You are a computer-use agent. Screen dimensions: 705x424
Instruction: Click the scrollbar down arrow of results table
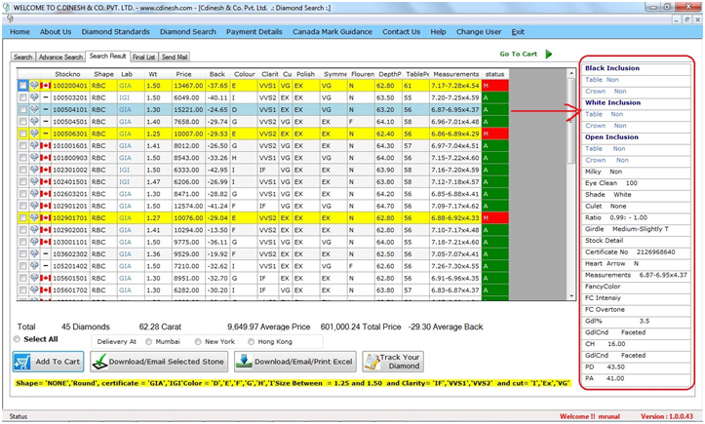coord(571,296)
